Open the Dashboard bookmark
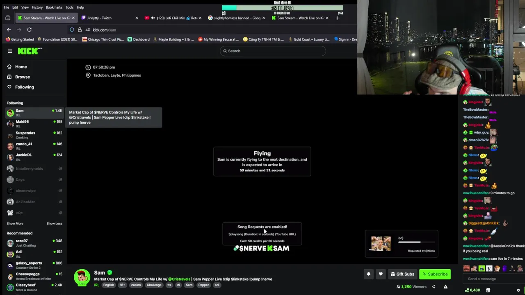Image resolution: width=525 pixels, height=295 pixels. click(139, 39)
